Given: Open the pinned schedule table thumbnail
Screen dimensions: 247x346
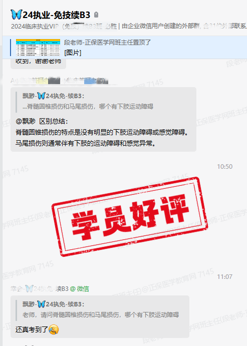Looking at the screenshot, I should [x=38, y=48].
